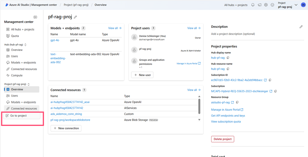This screenshot has height=157, width=308.
Task: View all Project users
Action: click(194, 28)
